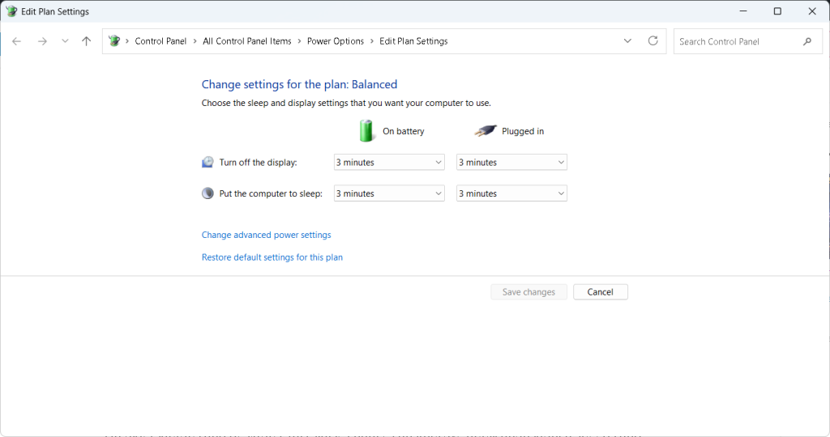
Task: Click the Edit Plan Settings breadcrumb
Action: coord(413,41)
